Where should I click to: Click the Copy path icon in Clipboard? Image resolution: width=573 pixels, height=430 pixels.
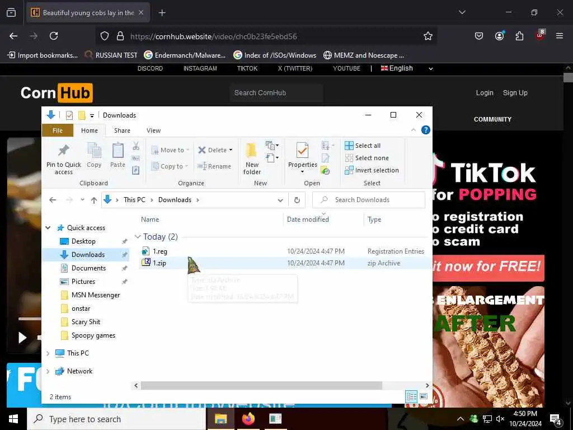pos(136,158)
